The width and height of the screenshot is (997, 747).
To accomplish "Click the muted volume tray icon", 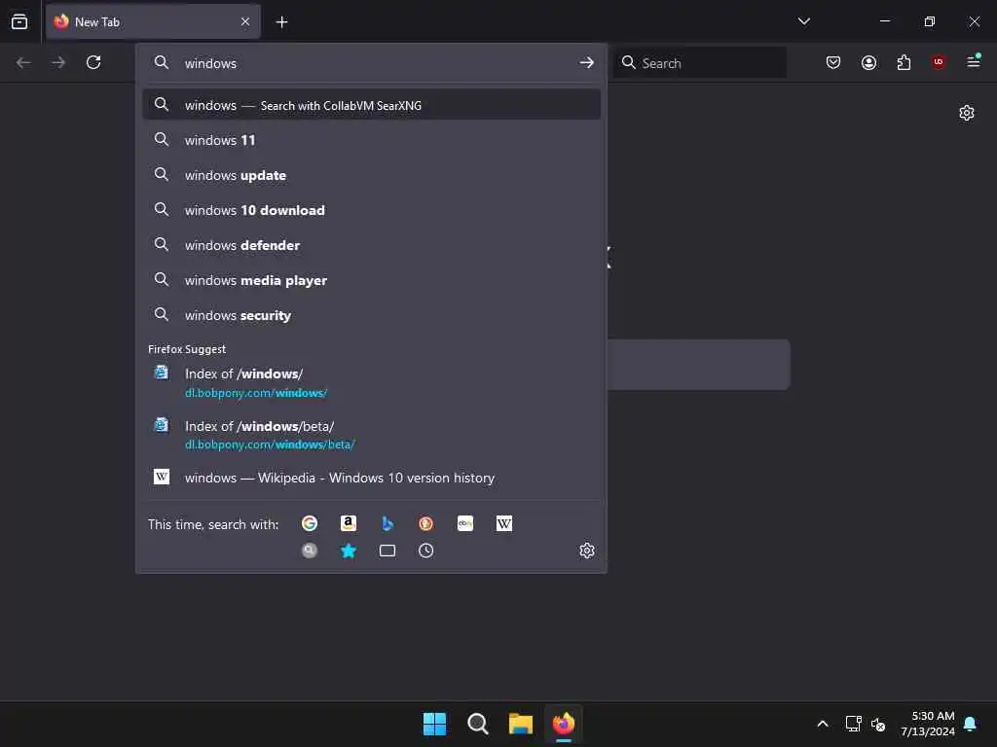I will pyautogui.click(x=878, y=724).
